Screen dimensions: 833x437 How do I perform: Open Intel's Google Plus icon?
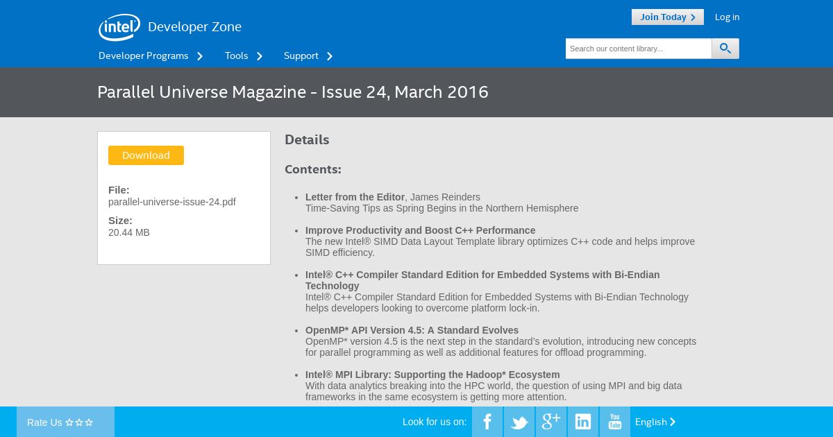[x=551, y=422]
